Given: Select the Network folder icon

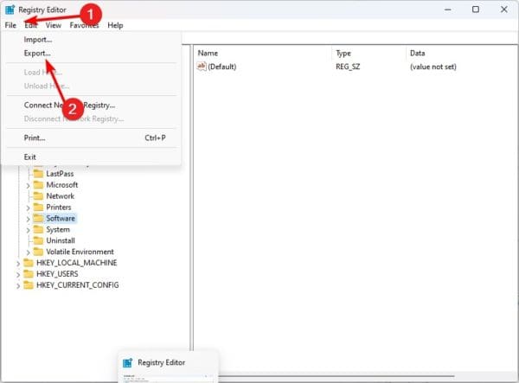Looking at the screenshot, I should pyautogui.click(x=38, y=196).
